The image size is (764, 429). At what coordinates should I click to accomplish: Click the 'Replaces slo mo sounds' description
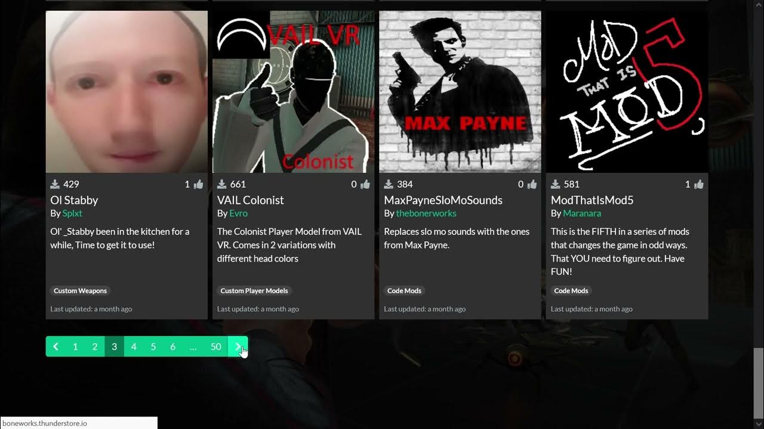coord(457,238)
